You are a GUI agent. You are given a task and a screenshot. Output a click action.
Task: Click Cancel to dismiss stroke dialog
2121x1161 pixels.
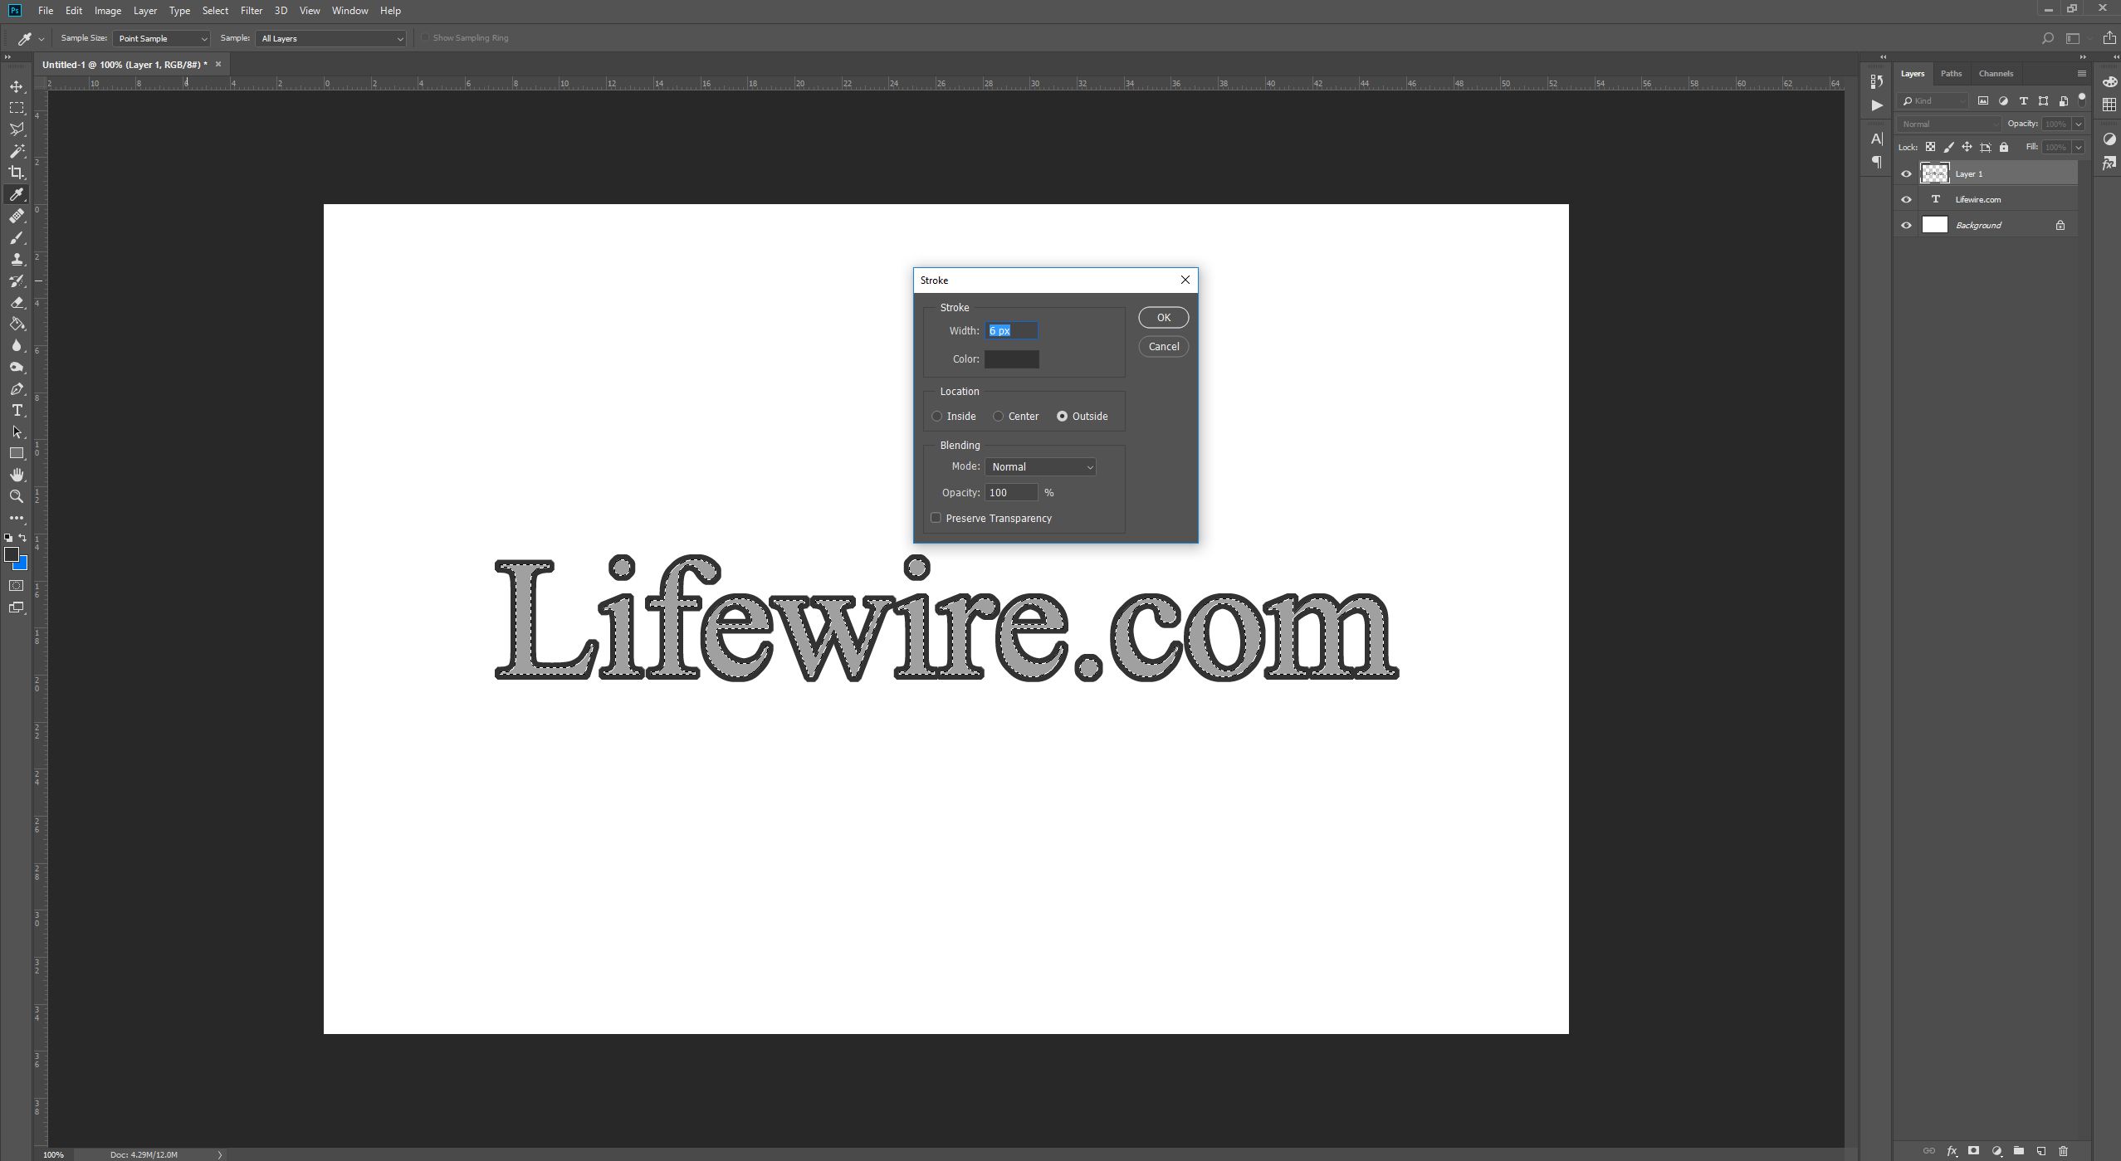(x=1163, y=346)
